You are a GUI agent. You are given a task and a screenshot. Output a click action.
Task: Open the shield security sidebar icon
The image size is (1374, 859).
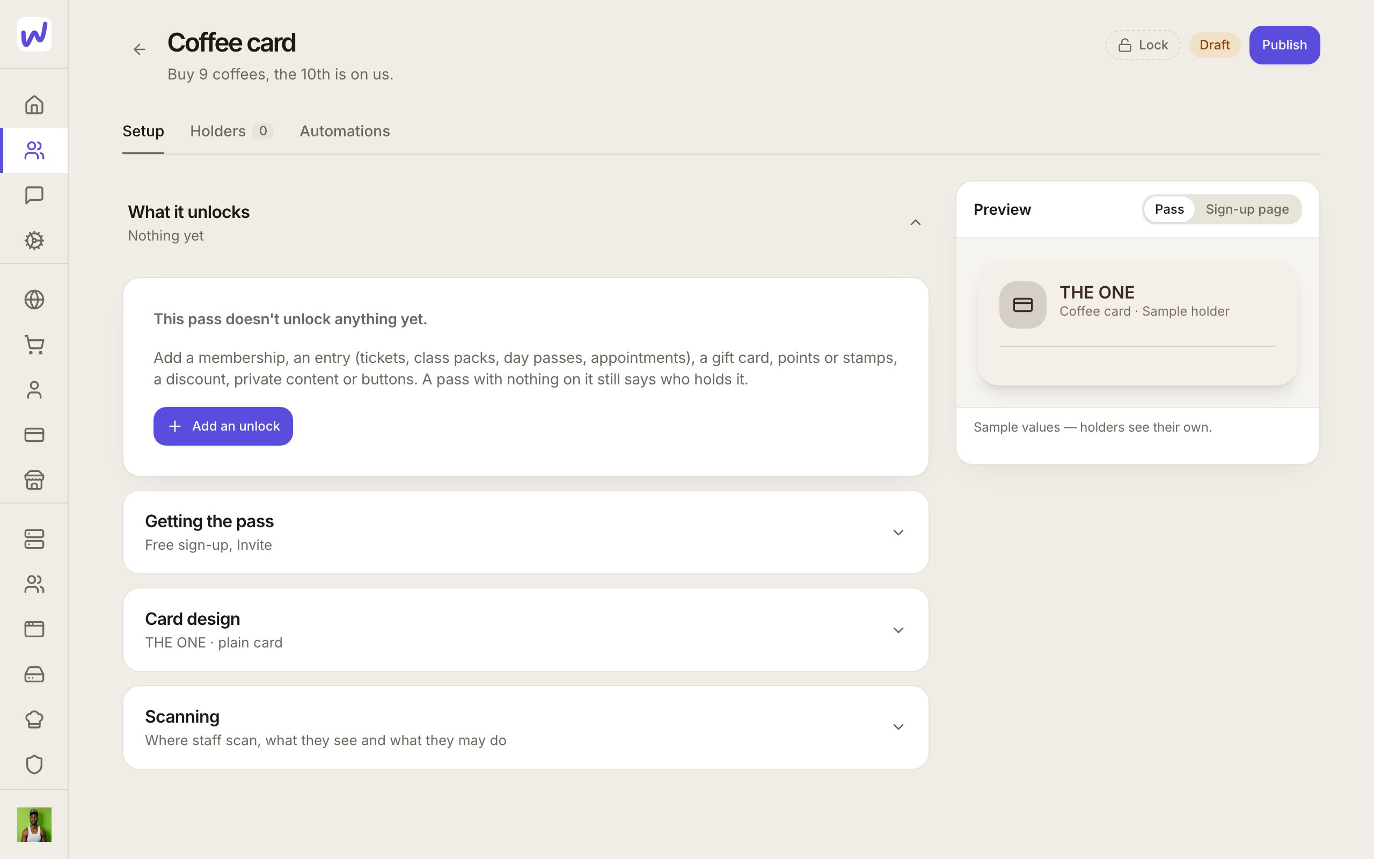click(34, 765)
